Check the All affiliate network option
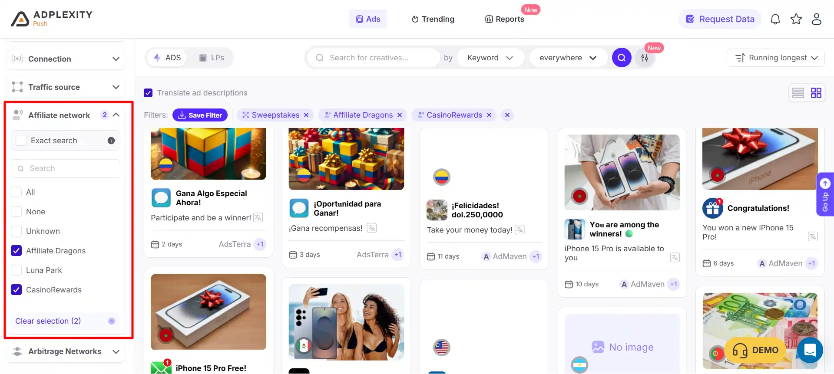This screenshot has height=374, width=834. click(17, 192)
